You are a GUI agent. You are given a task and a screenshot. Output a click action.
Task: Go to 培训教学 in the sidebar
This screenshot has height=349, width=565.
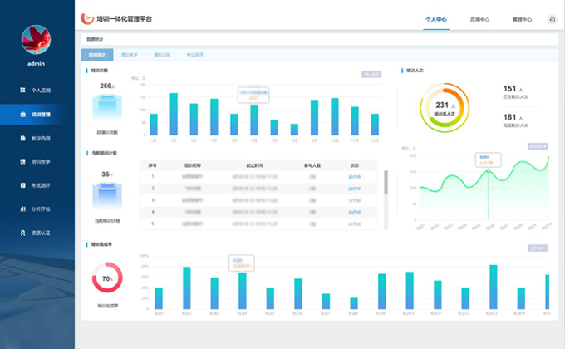(37, 161)
